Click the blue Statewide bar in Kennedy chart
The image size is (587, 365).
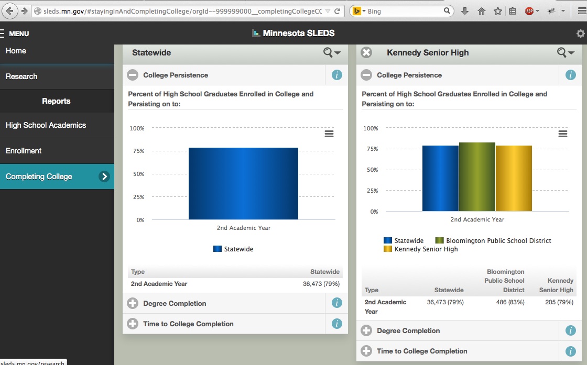click(x=440, y=179)
